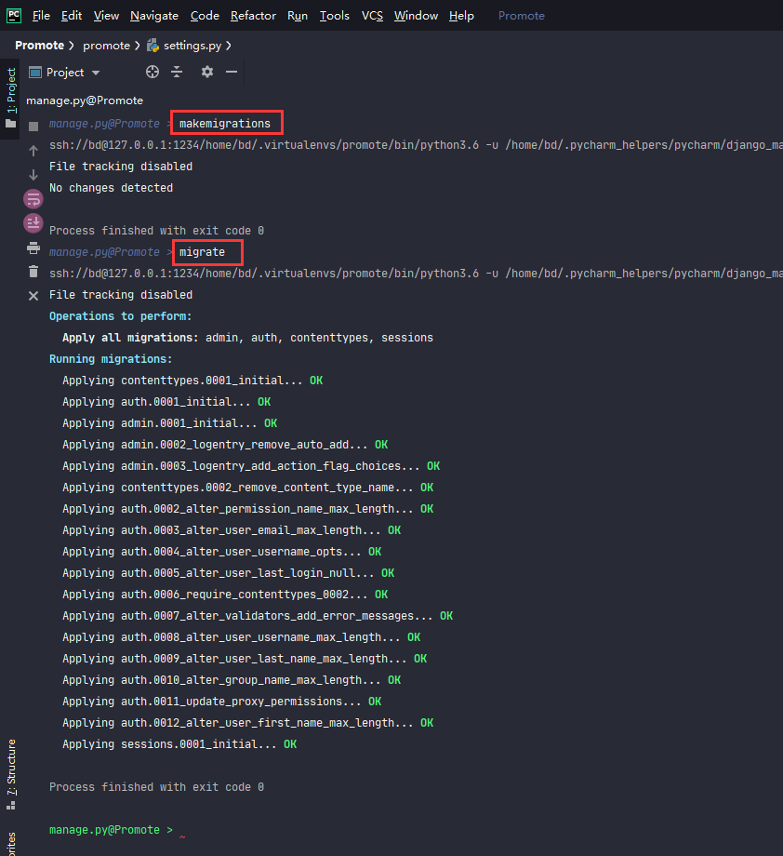Click the settings.py breadcrumb
This screenshot has height=856, width=783.
point(192,46)
